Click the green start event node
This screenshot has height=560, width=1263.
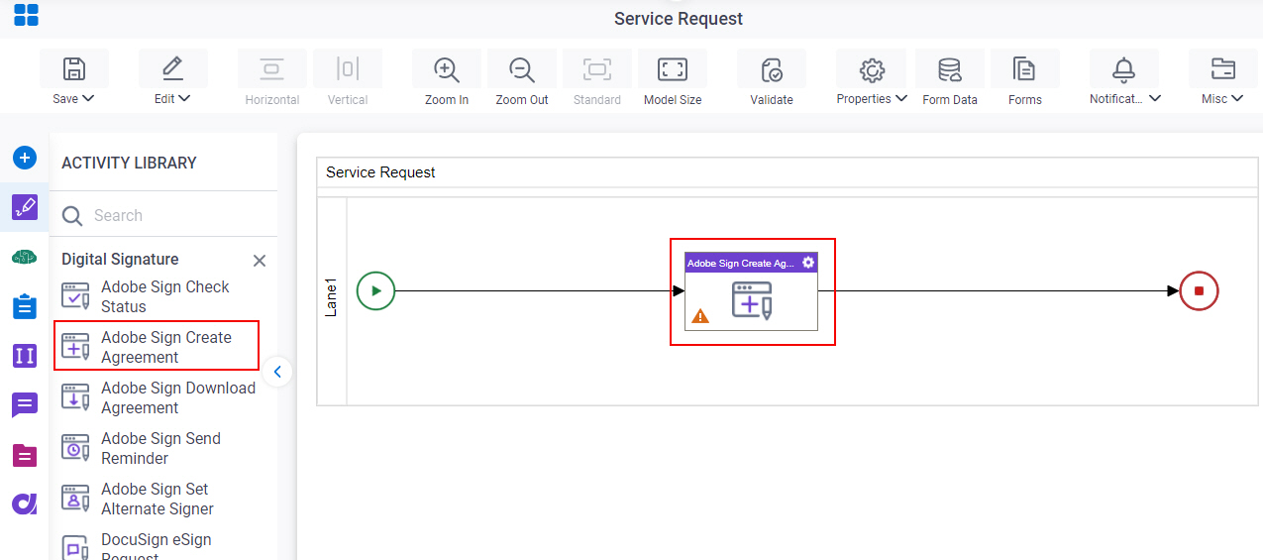375,291
